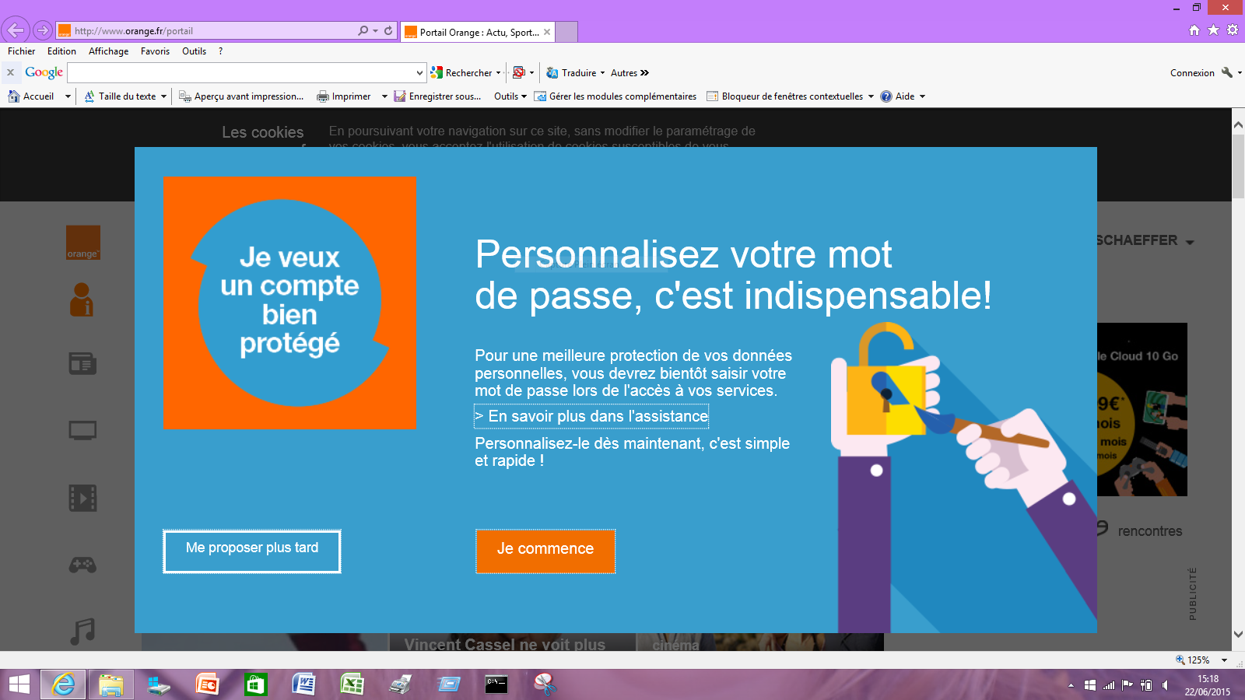1245x700 pixels.
Task: Click the Google toolbar wrench settings icon
Action: tap(1227, 72)
